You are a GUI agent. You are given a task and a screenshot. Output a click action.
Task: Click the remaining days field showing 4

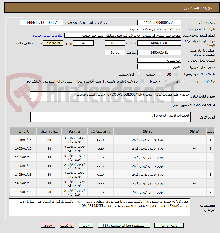(83, 43)
